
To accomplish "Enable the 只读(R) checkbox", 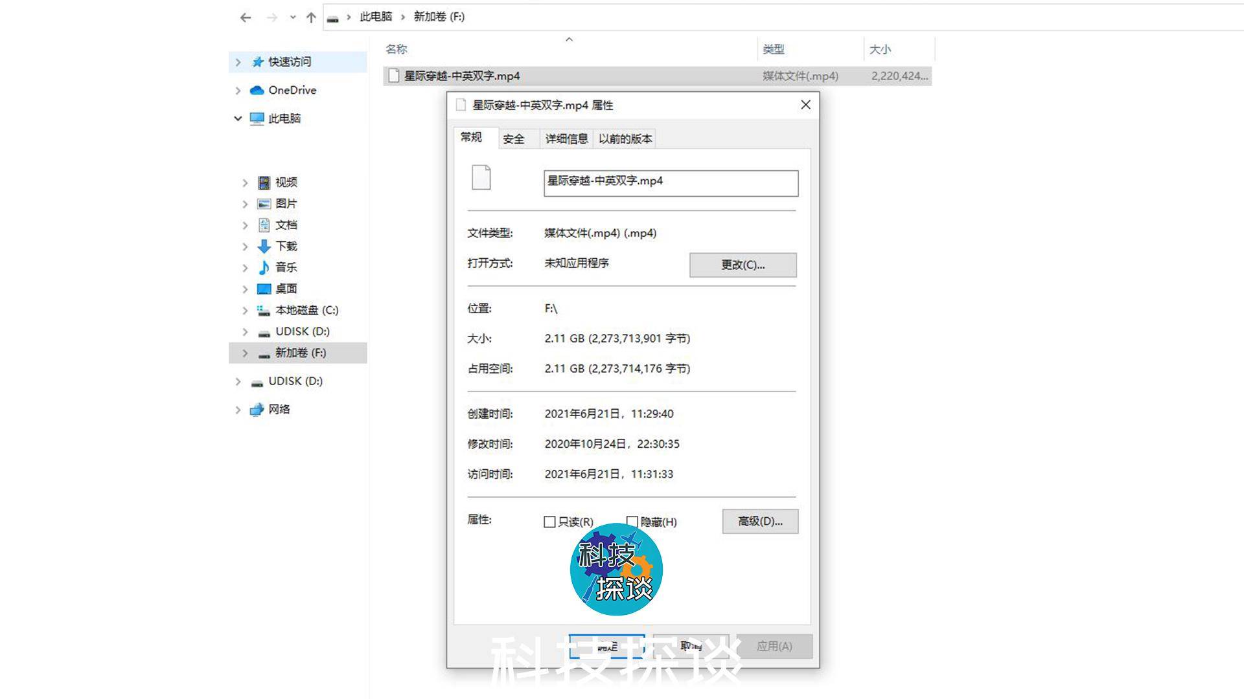I will (x=549, y=522).
